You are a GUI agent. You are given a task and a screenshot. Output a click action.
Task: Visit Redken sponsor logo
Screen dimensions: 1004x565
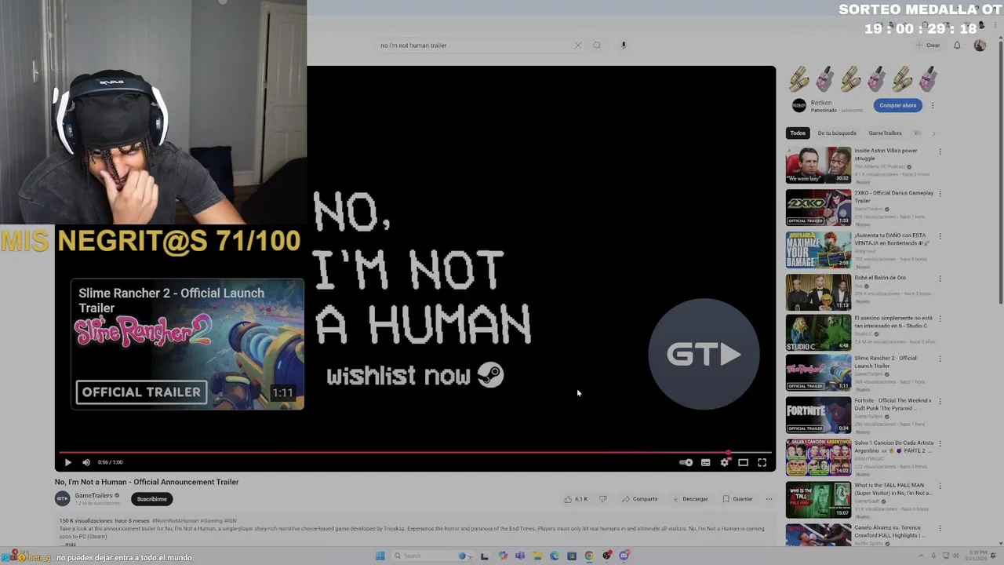(798, 105)
